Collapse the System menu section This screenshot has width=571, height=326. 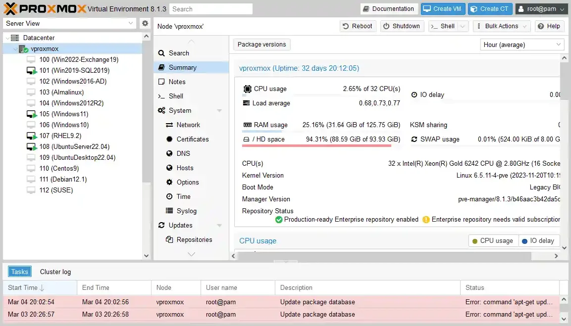219,111
